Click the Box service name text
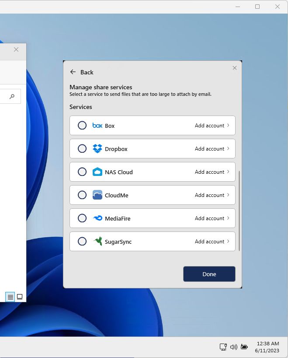Screen dimensions: 288x358 pyautogui.click(x=110, y=126)
